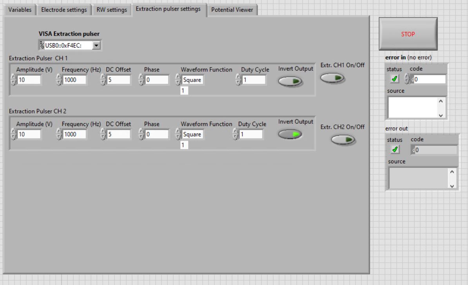The width and height of the screenshot is (468, 285).
Task: Click CH 2 Duty Cycle stepper arrows
Action: 235,134
